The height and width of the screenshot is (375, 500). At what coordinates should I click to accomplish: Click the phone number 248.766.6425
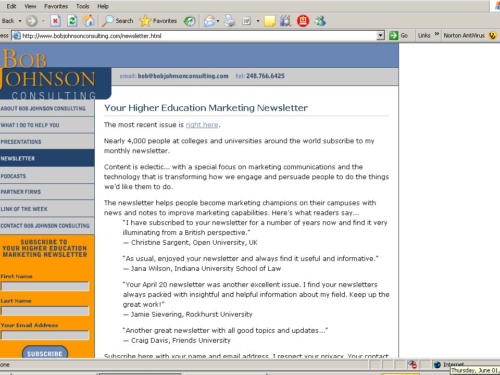tap(265, 76)
